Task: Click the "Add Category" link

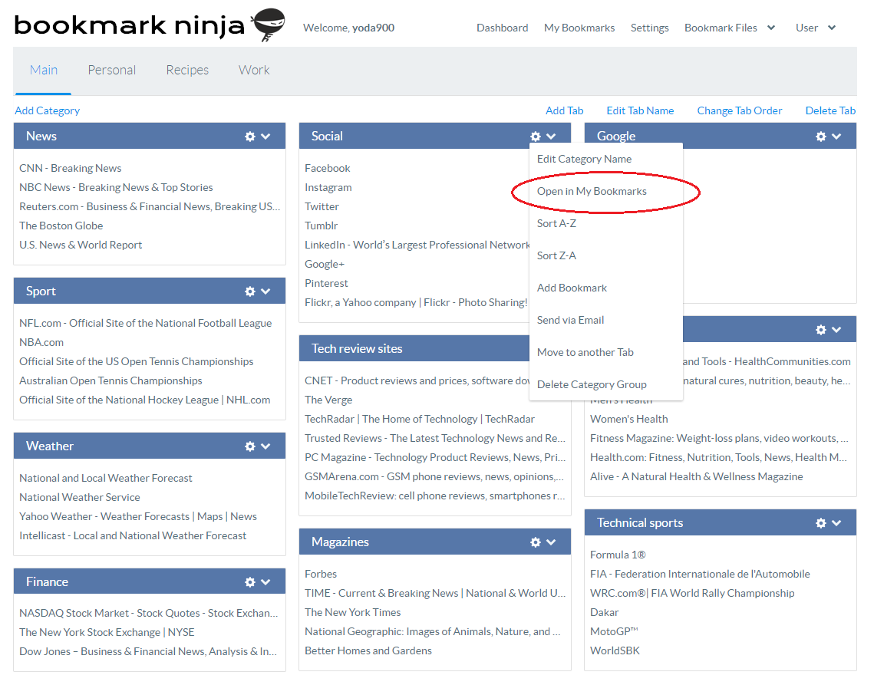Action: point(47,110)
